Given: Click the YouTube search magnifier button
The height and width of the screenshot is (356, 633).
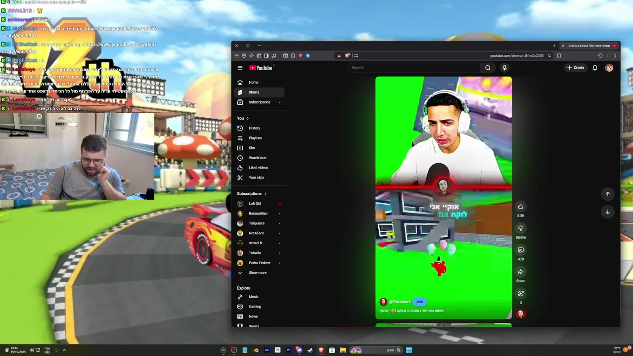Looking at the screenshot, I should (488, 68).
